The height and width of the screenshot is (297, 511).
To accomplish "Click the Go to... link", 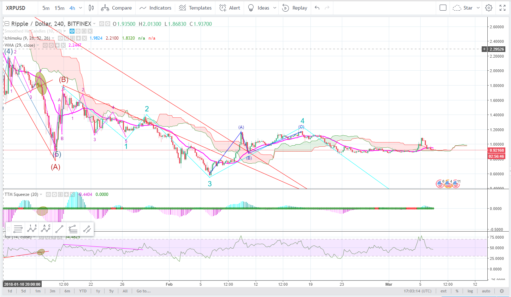I will click(143, 291).
